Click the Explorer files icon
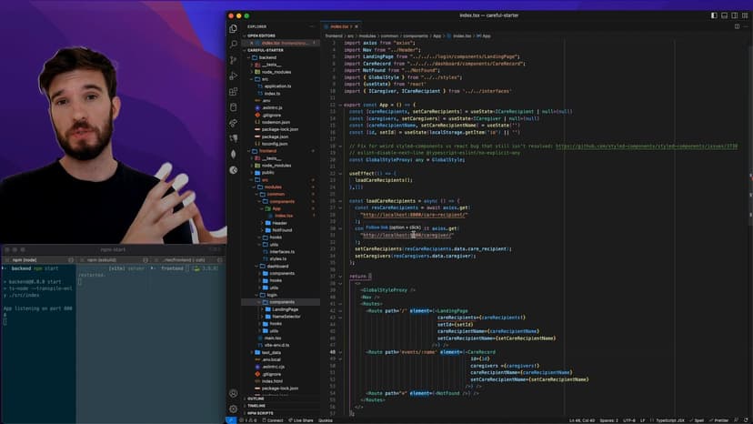 (x=234, y=27)
